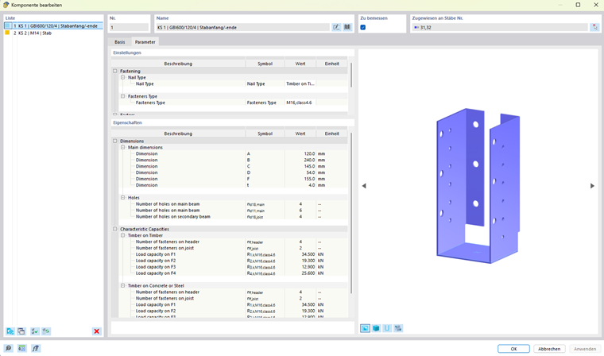Collapse the Fastening group
604x356 pixels.
tap(114, 72)
